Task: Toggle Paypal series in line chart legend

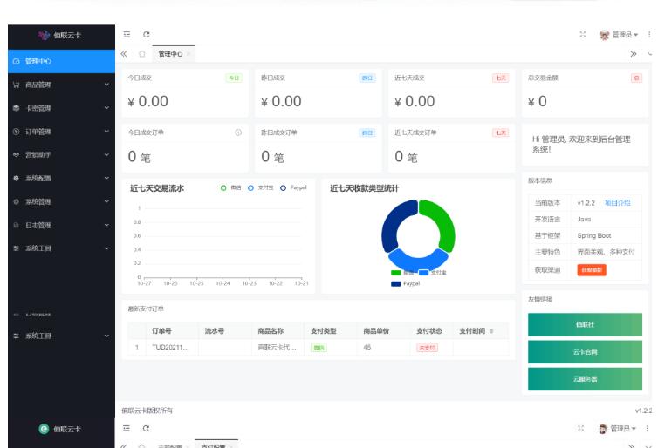Action: (293, 187)
